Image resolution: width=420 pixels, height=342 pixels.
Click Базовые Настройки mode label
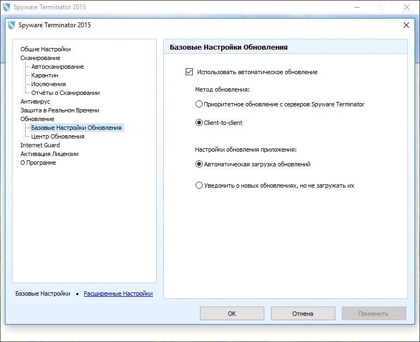coord(43,293)
